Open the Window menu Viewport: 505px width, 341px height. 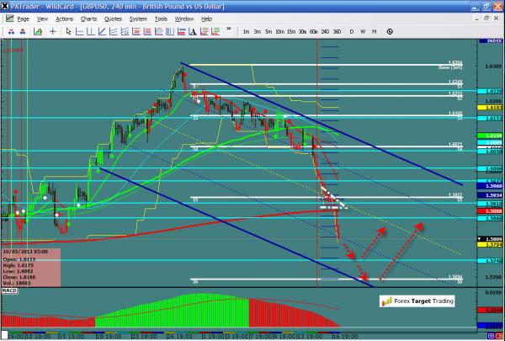pyautogui.click(x=183, y=19)
